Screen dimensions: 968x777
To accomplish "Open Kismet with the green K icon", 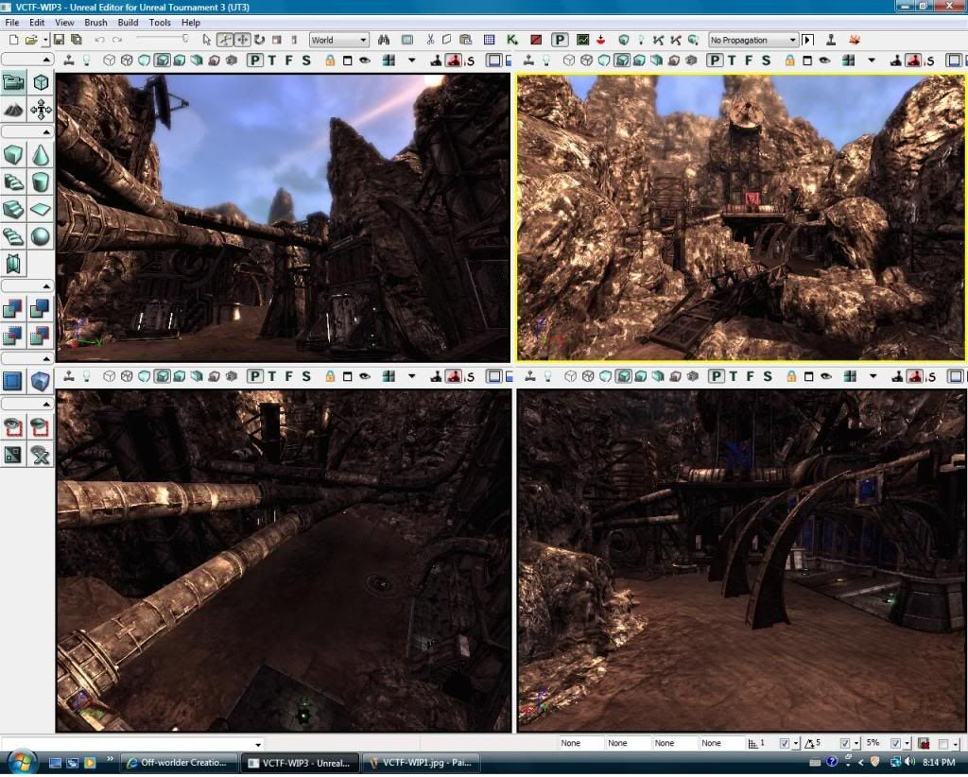I will click(x=511, y=40).
